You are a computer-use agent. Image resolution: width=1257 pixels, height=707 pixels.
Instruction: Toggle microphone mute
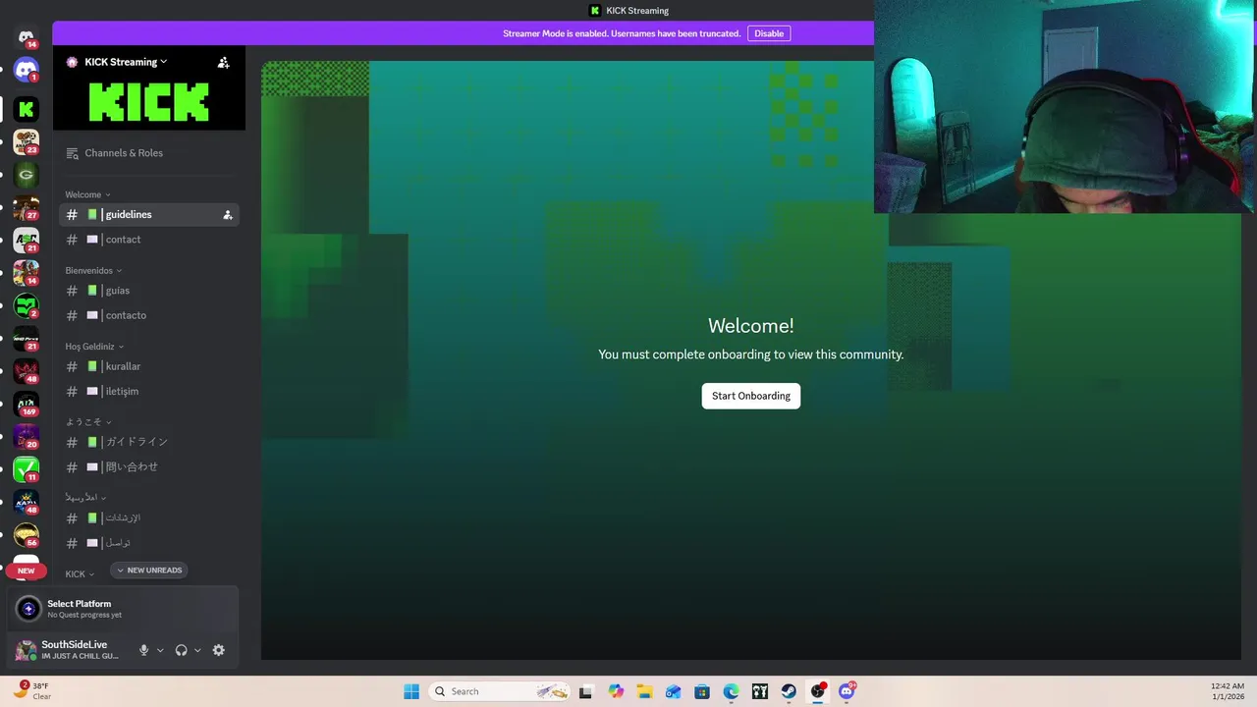[x=144, y=650]
